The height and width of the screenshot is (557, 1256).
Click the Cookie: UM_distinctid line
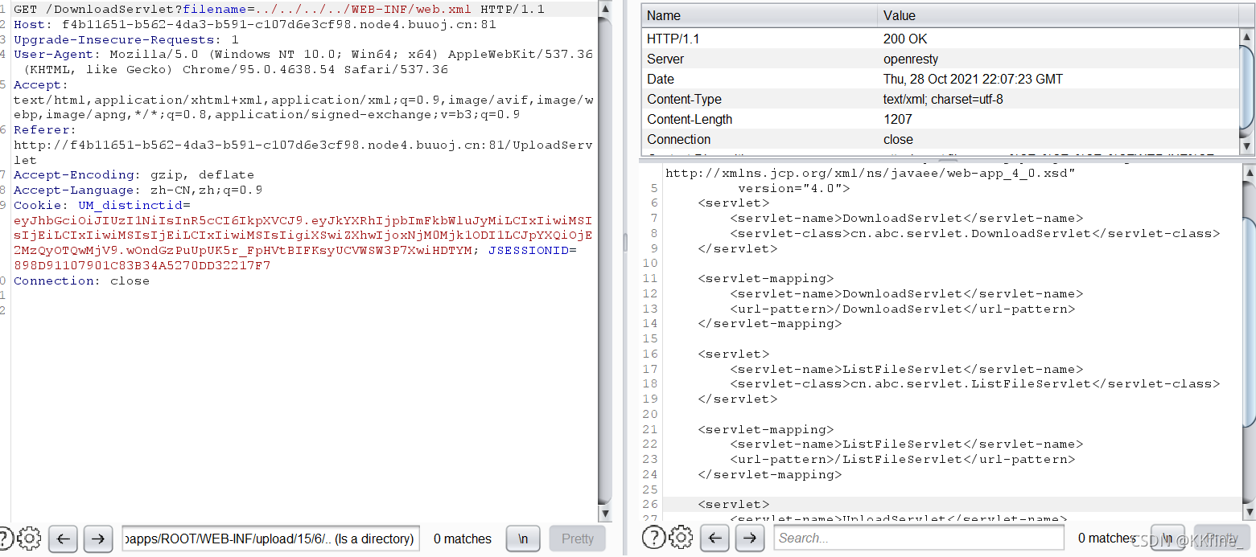point(102,205)
